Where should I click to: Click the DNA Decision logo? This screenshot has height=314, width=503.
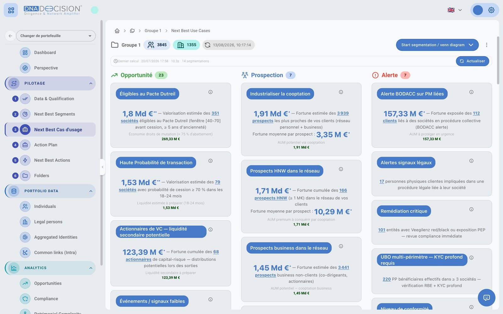[x=53, y=10]
